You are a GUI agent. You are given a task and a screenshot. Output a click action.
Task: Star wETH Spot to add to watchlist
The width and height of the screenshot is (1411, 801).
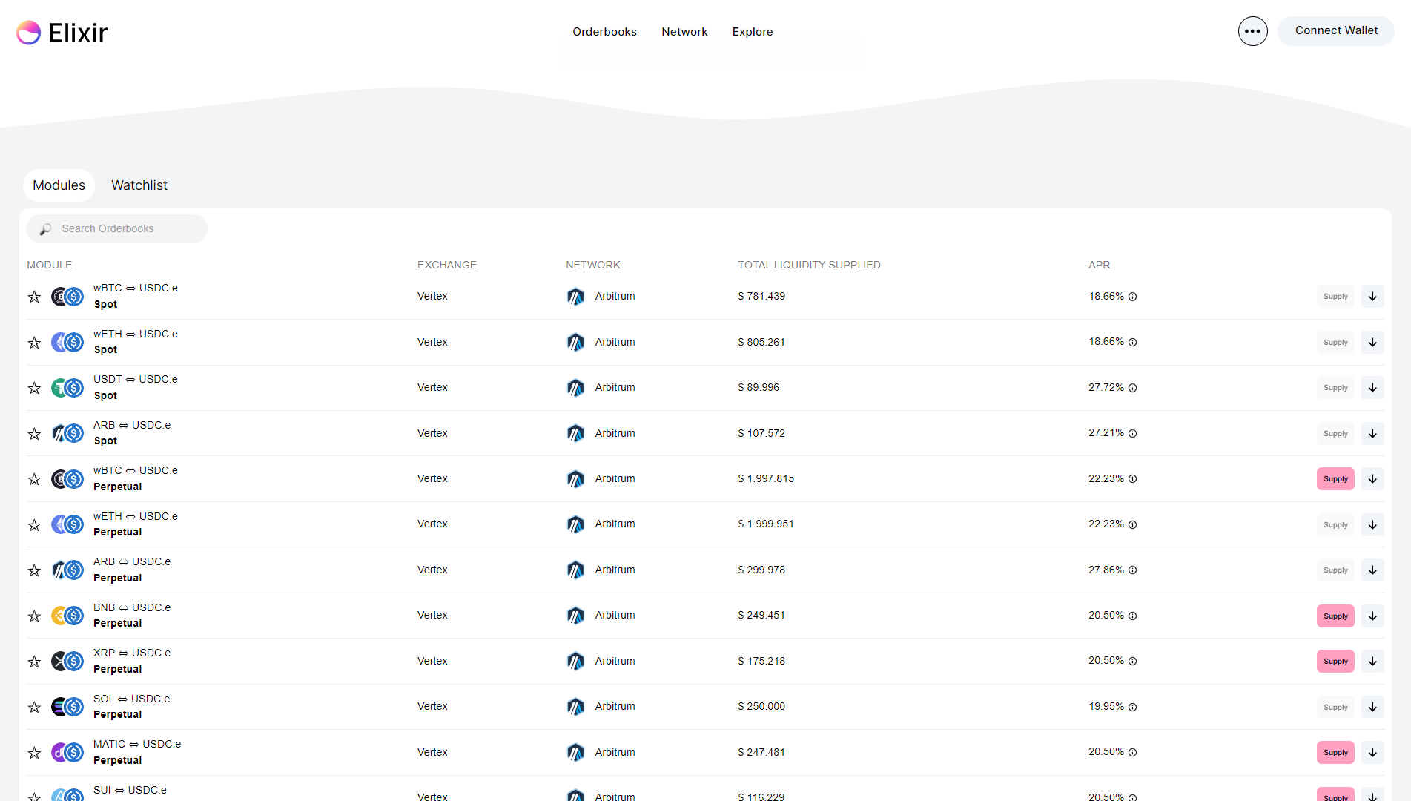[x=34, y=342]
